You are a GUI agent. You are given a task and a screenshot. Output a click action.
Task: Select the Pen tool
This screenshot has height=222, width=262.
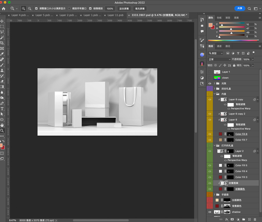(2, 103)
